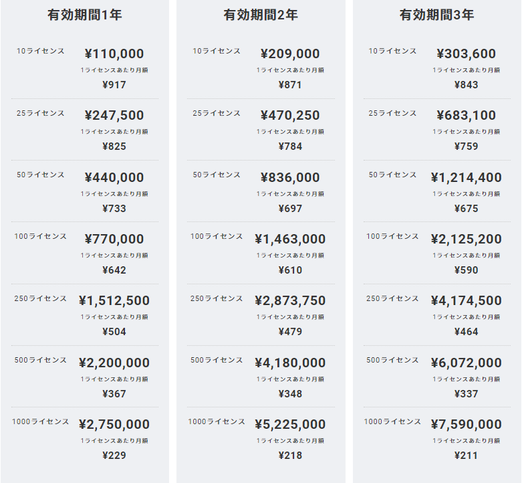Click the ¥917 monthly per-license amount
The height and width of the screenshot is (483, 522).
click(114, 84)
